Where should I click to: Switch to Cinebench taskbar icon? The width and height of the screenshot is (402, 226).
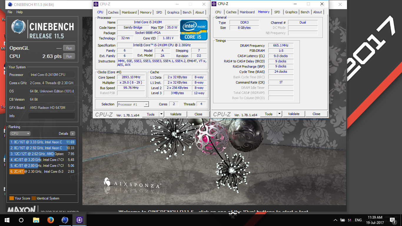[x=65, y=220]
